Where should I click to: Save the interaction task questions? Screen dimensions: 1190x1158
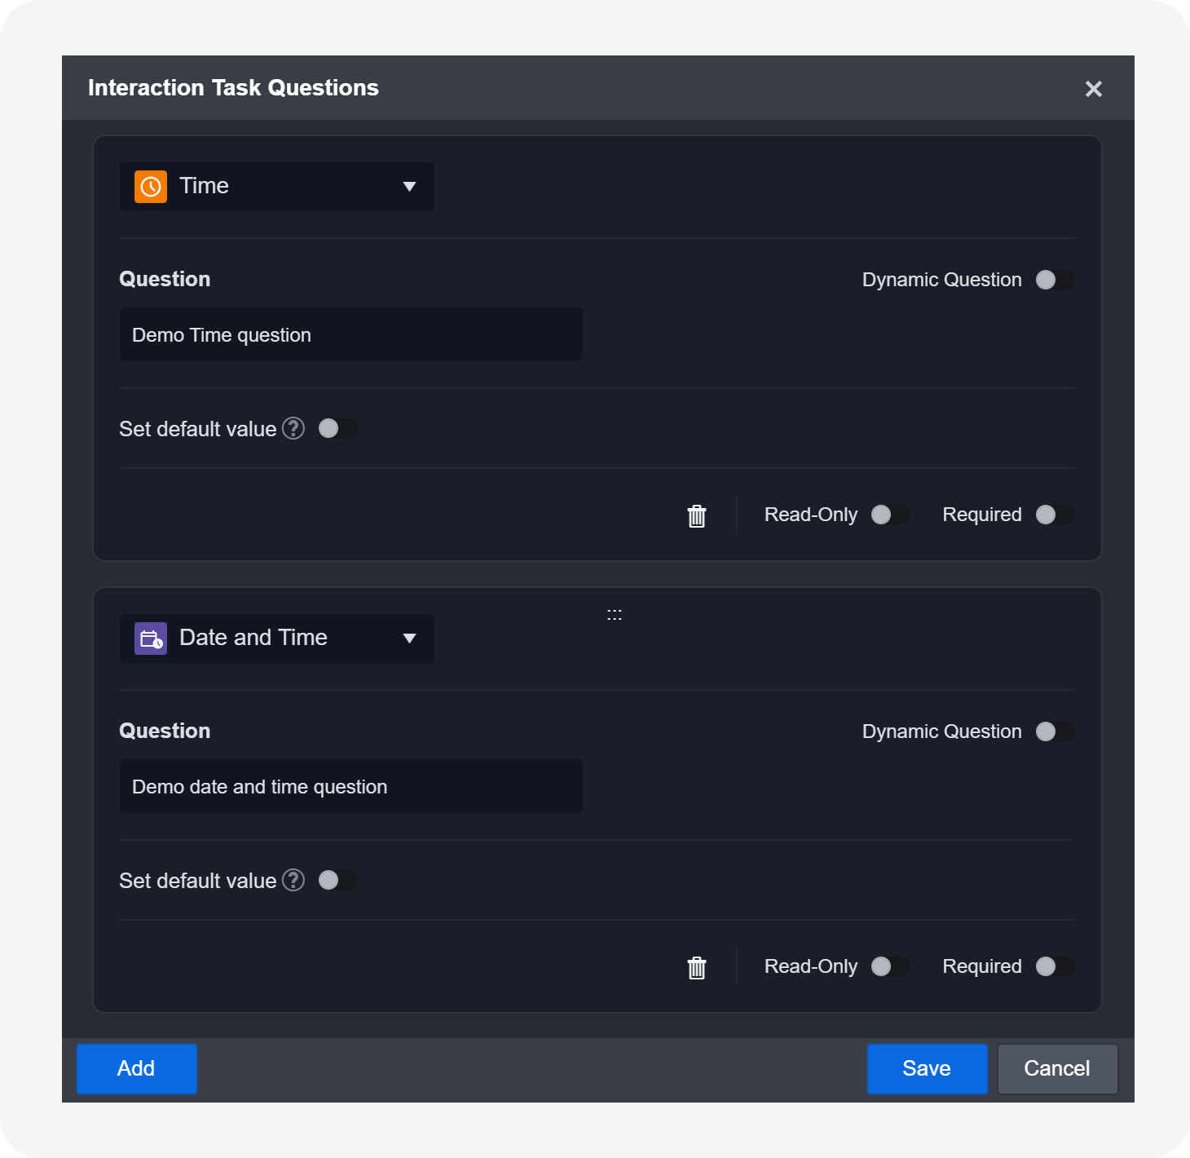(927, 1068)
